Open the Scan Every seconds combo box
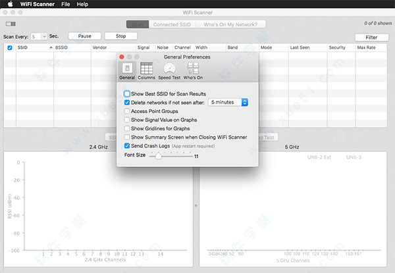 click(39, 37)
